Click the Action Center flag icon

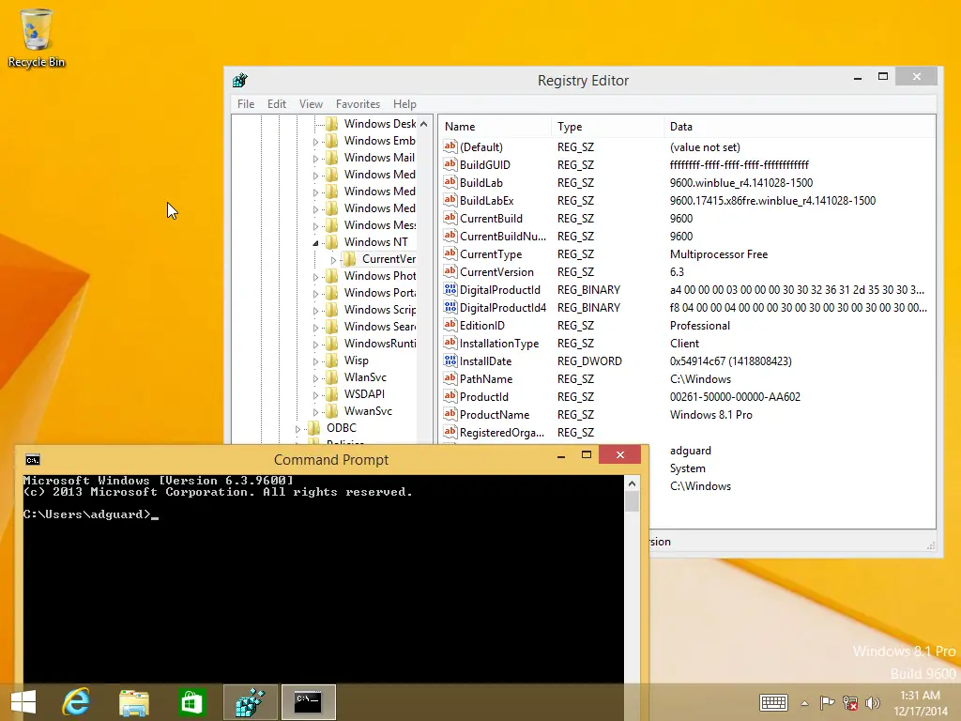827,702
